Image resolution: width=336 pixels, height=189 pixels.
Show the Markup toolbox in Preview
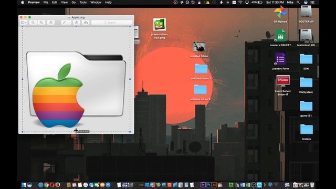pos(86,23)
